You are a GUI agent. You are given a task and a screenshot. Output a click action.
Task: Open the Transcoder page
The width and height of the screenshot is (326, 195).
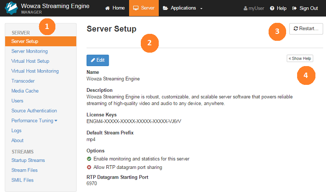pos(23,81)
